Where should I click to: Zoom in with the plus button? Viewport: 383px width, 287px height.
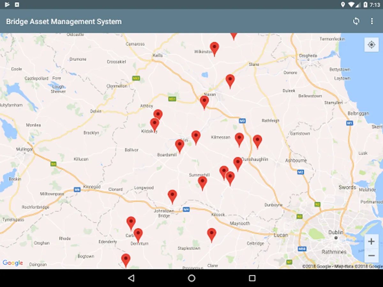[x=371, y=241]
